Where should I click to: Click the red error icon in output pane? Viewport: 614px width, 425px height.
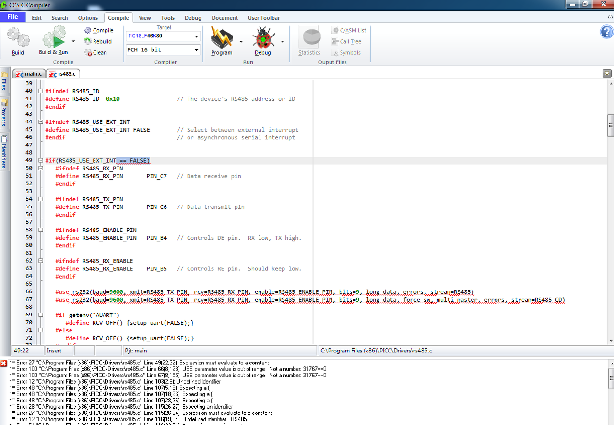(x=3, y=363)
